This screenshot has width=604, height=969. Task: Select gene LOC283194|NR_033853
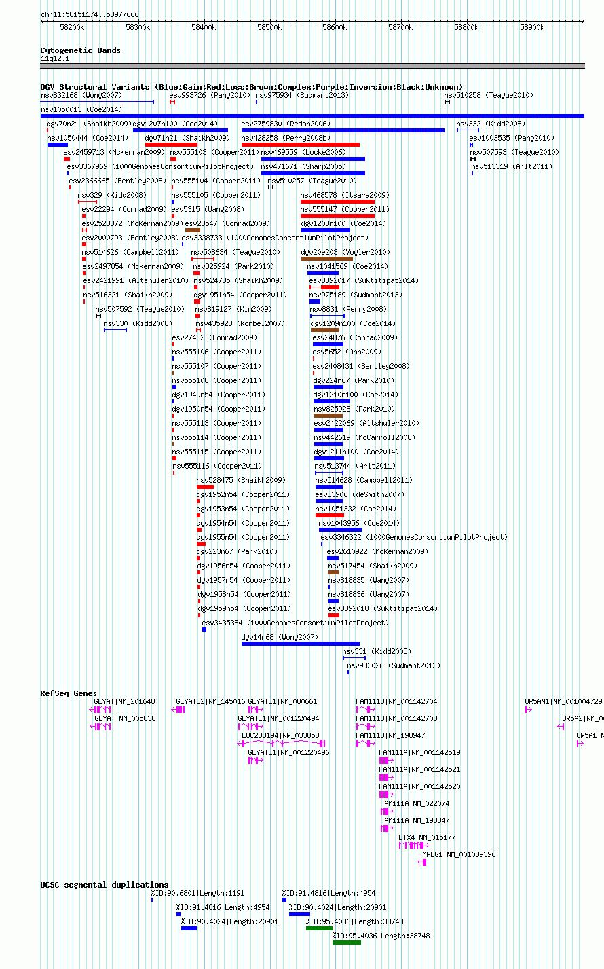[x=280, y=736]
